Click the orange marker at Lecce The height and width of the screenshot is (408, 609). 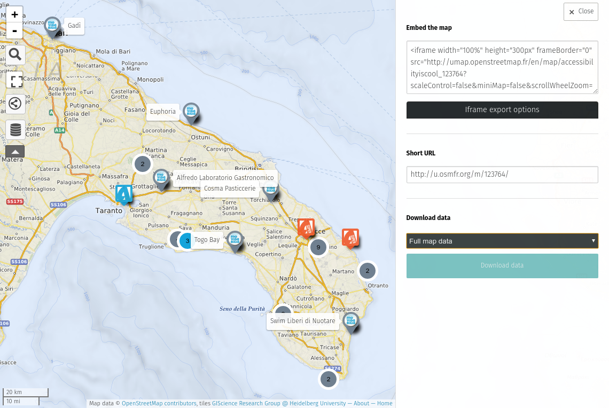pyautogui.click(x=306, y=227)
